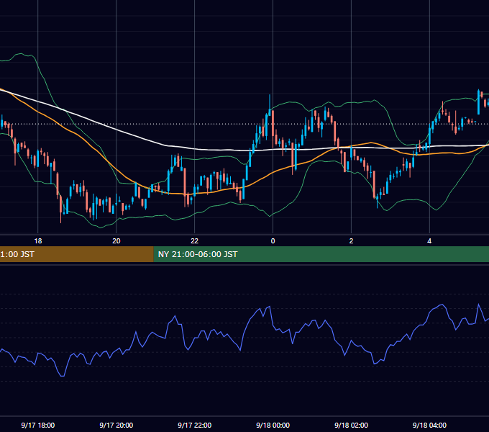Click the 0 hour label on price chart axis

[273, 241]
